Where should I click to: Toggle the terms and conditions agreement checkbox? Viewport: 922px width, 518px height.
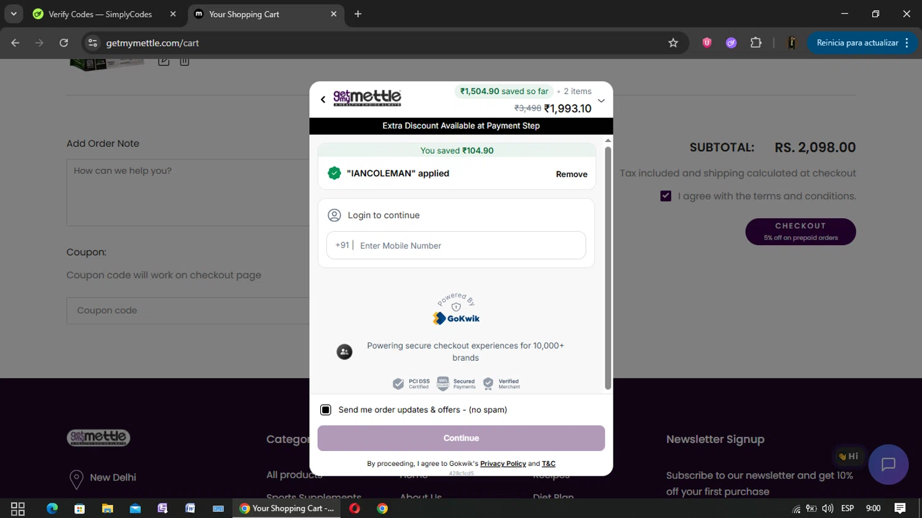coord(666,196)
